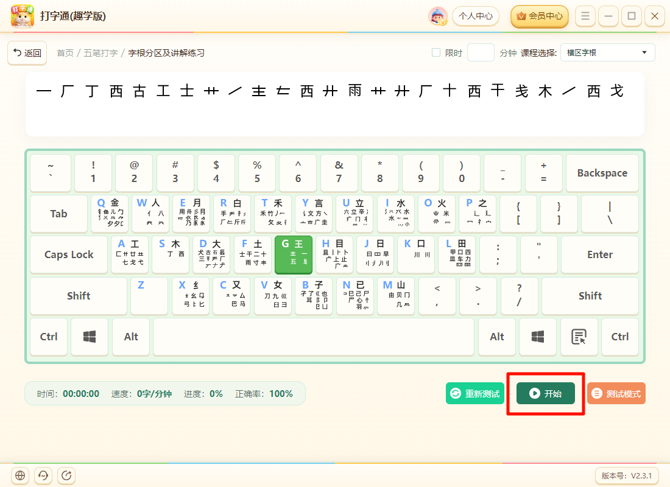Click the share arrow icon at bottom
Viewport: 670px width, 487px height.
pos(66,475)
